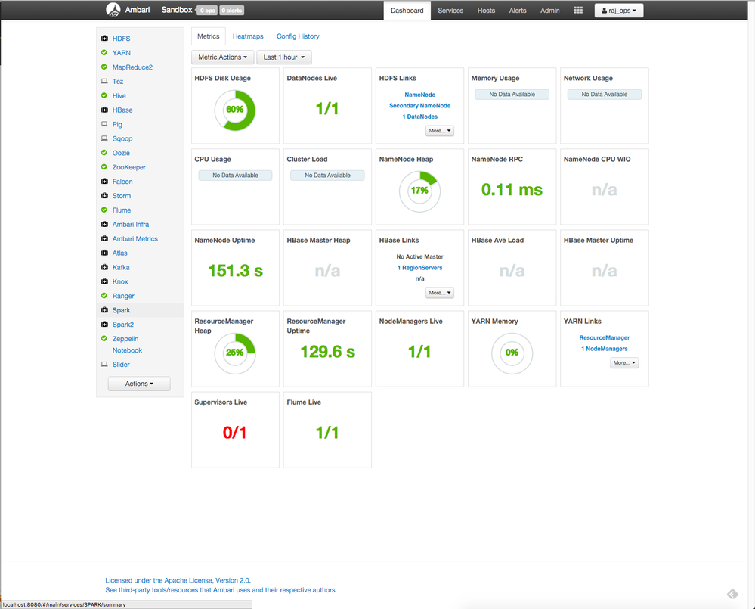Click the Ambari logo icon
The image size is (755, 609).
113,11
